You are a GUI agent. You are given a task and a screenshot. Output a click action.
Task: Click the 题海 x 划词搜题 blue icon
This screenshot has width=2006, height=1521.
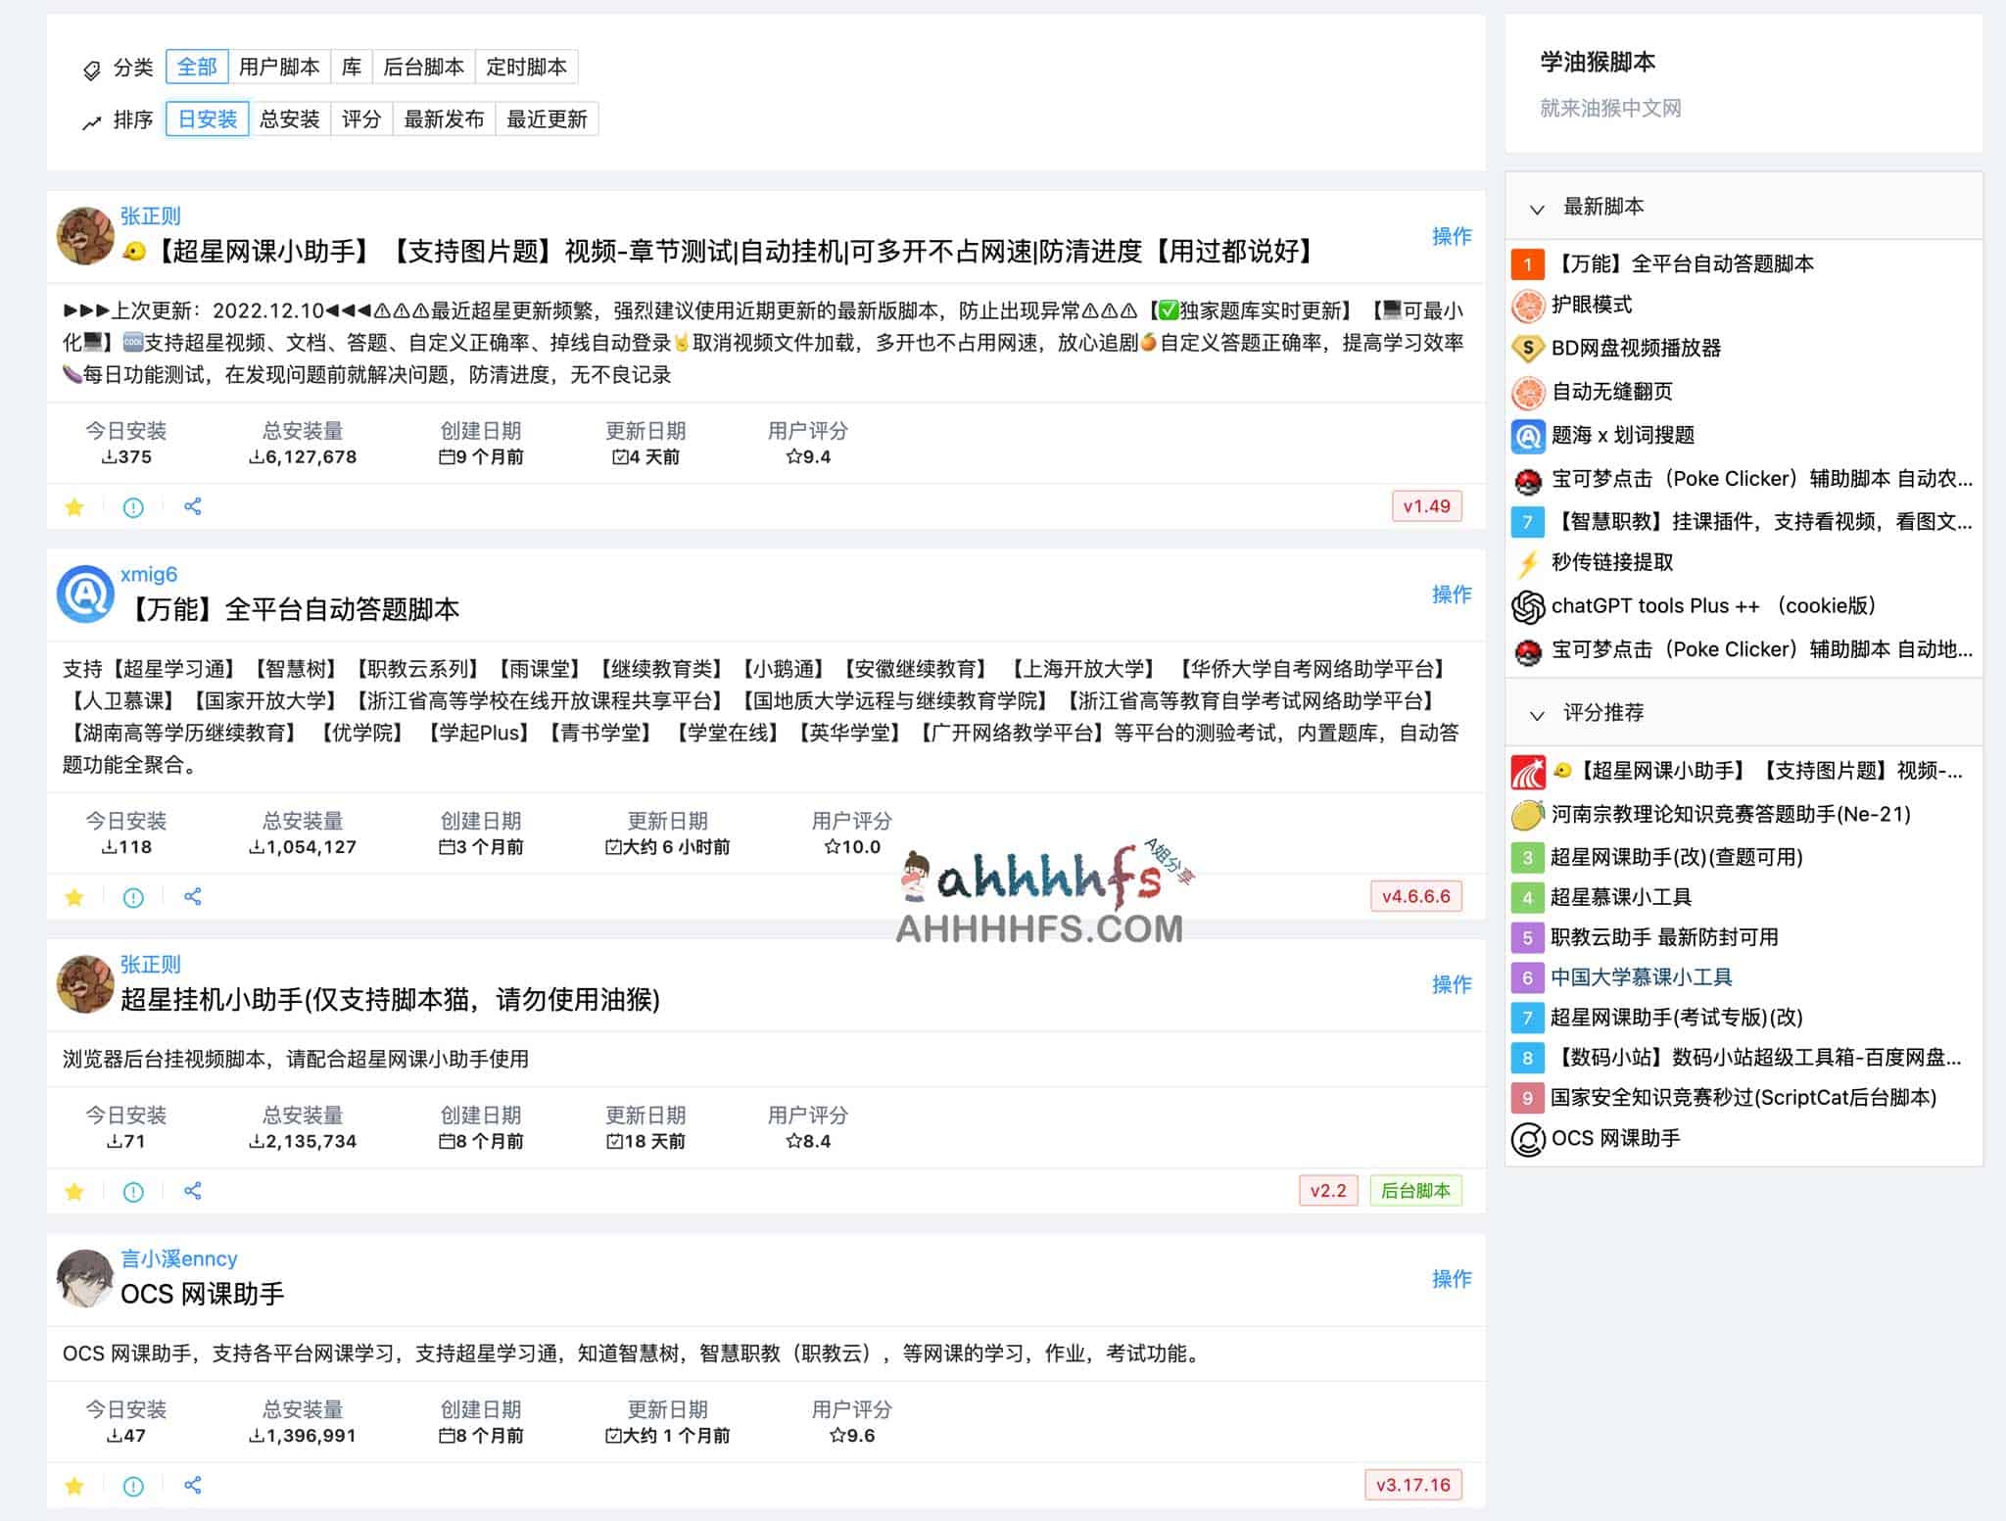coord(1528,435)
